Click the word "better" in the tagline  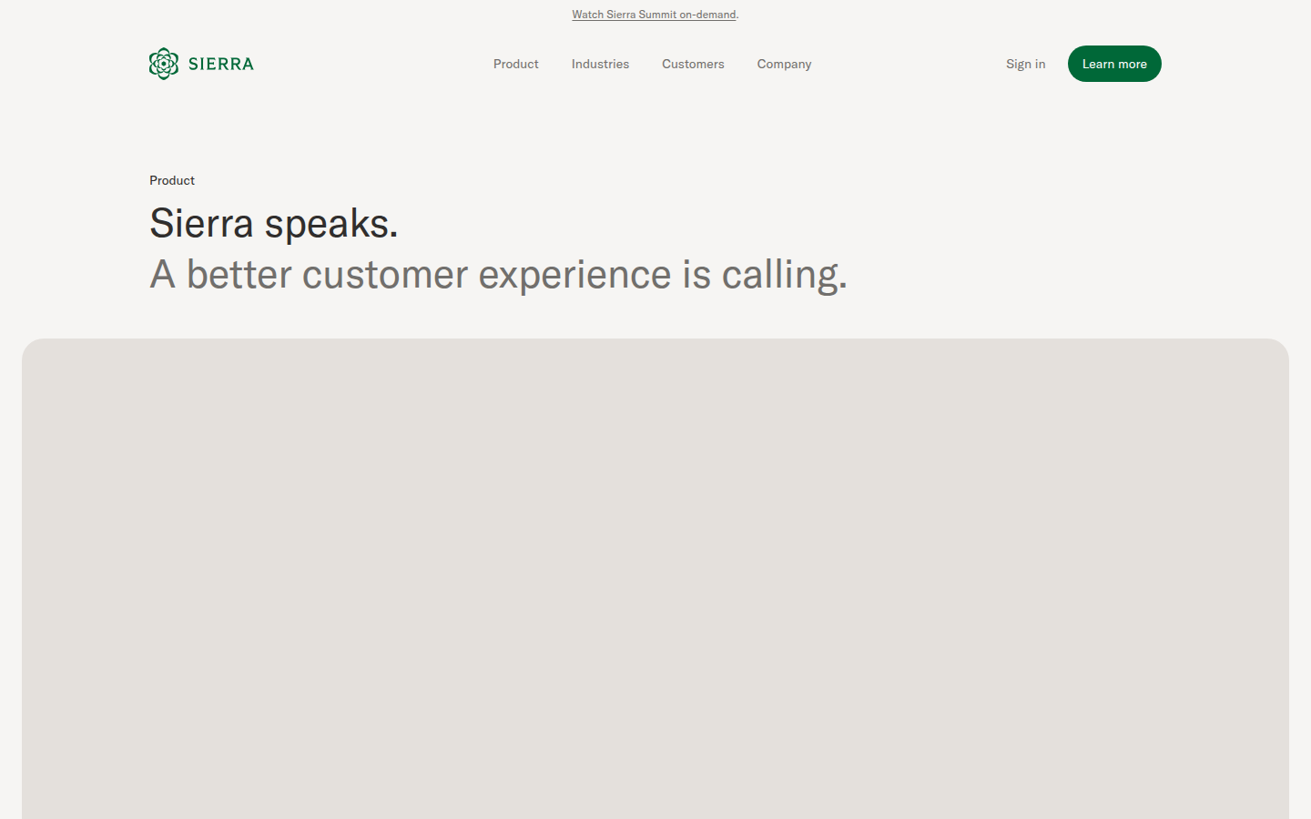[239, 275]
